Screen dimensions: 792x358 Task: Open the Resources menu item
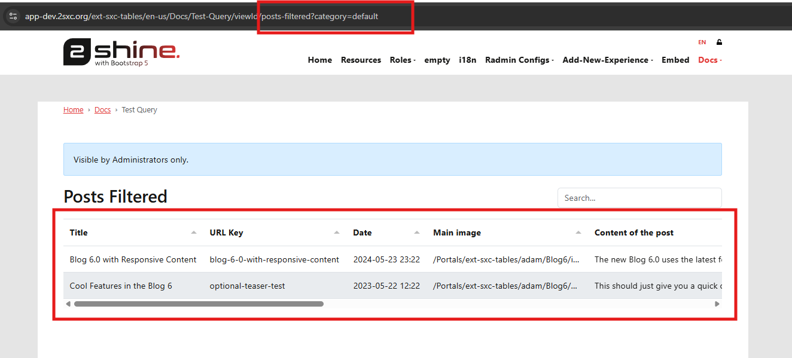361,60
